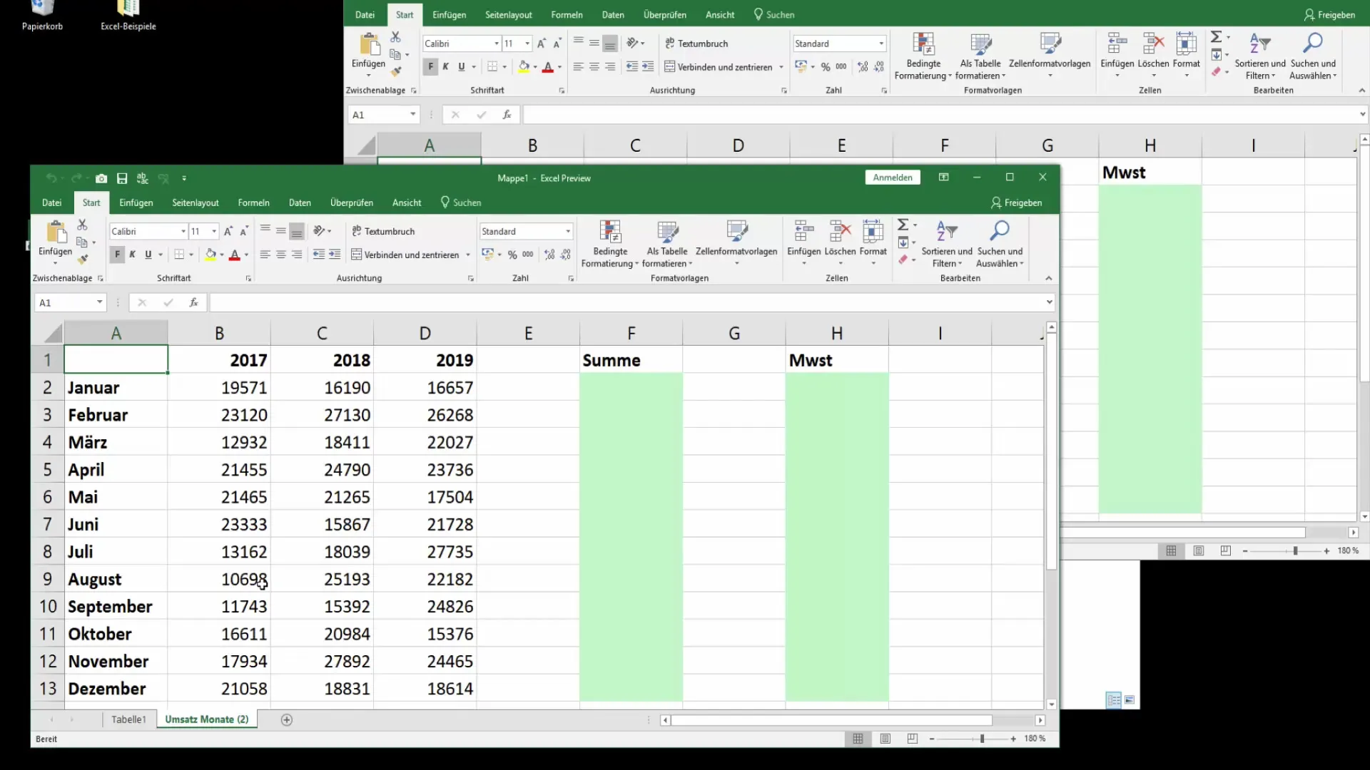Paste using the Einfügen clipboard icon in Mappe1
The height and width of the screenshot is (770, 1370).
[55, 233]
